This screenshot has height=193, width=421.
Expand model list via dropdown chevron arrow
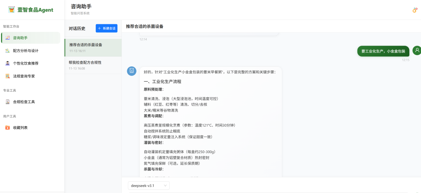pyautogui.click(x=165, y=186)
